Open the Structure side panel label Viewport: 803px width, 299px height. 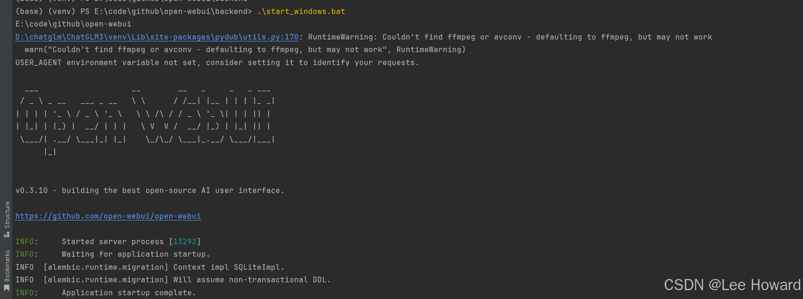pyautogui.click(x=7, y=214)
